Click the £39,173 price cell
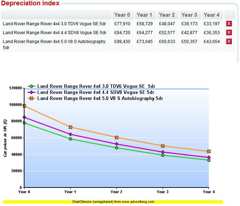The width and height of the screenshot is (240, 206). 189,24
